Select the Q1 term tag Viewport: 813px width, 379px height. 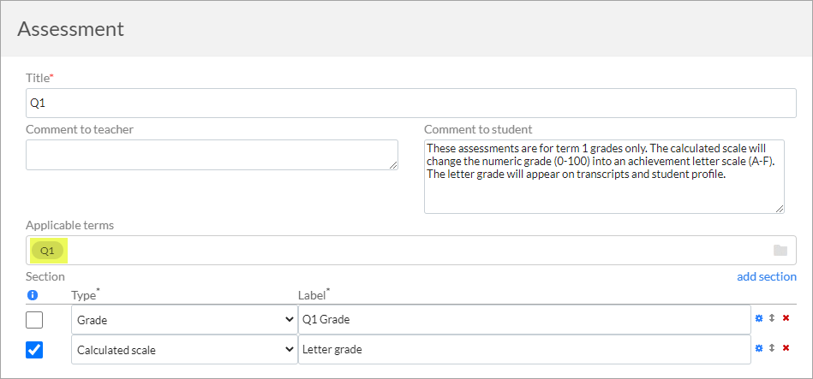[x=47, y=252]
